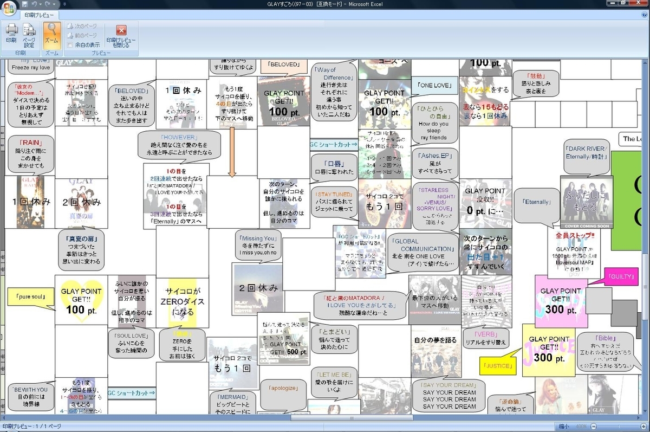This screenshot has width=650, height=432.
Task: Open Customize Quick Access Toolbar dropdown
Action: (64, 4)
